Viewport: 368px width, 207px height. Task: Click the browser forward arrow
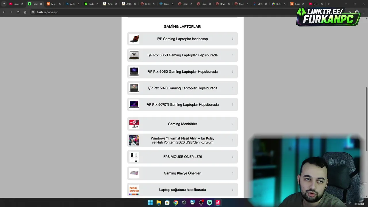(11, 12)
